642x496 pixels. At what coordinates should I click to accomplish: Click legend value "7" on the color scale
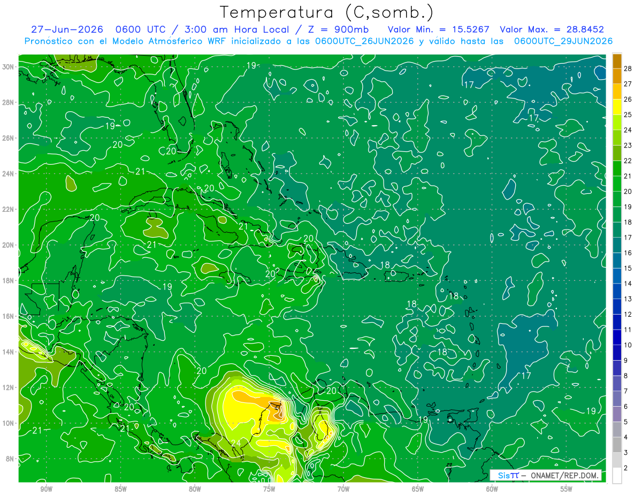[x=625, y=391]
